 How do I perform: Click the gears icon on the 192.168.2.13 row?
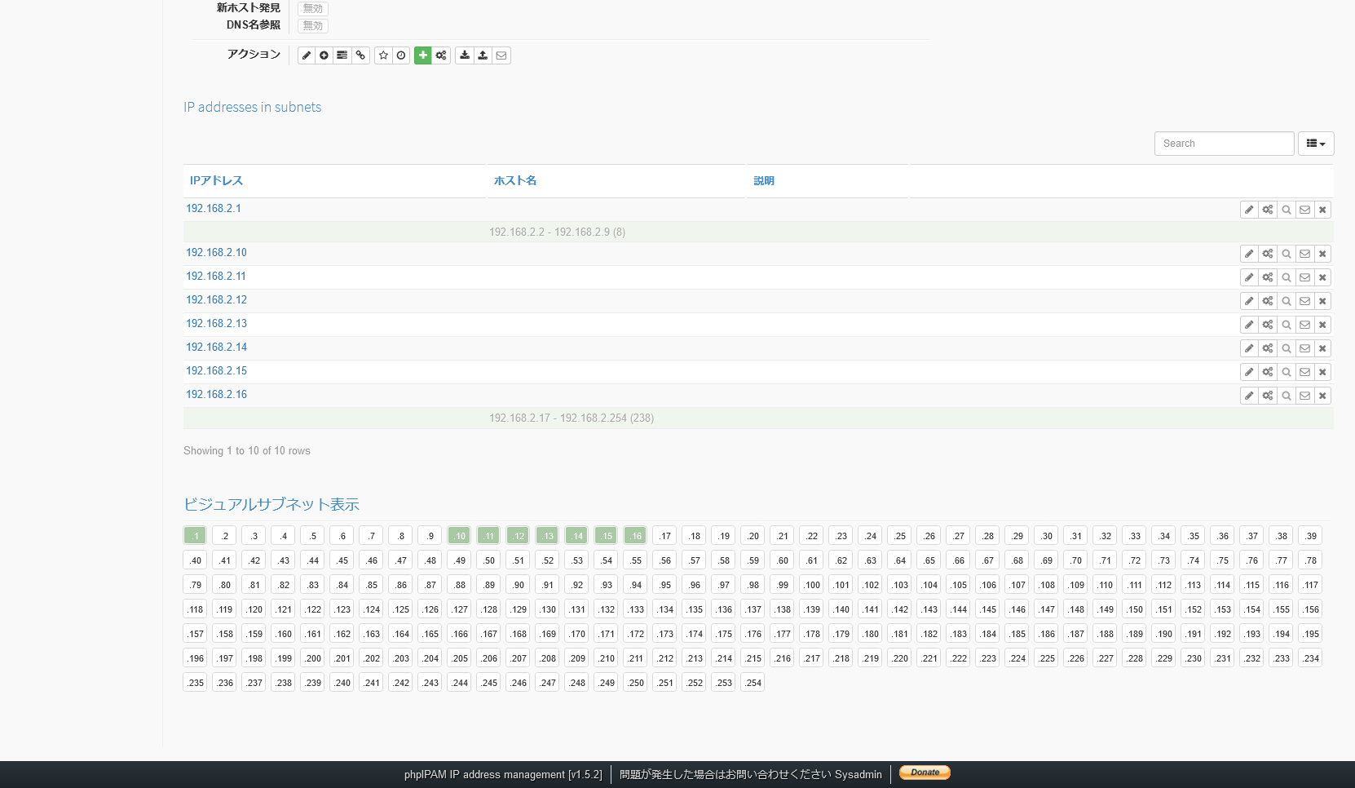pos(1268,325)
